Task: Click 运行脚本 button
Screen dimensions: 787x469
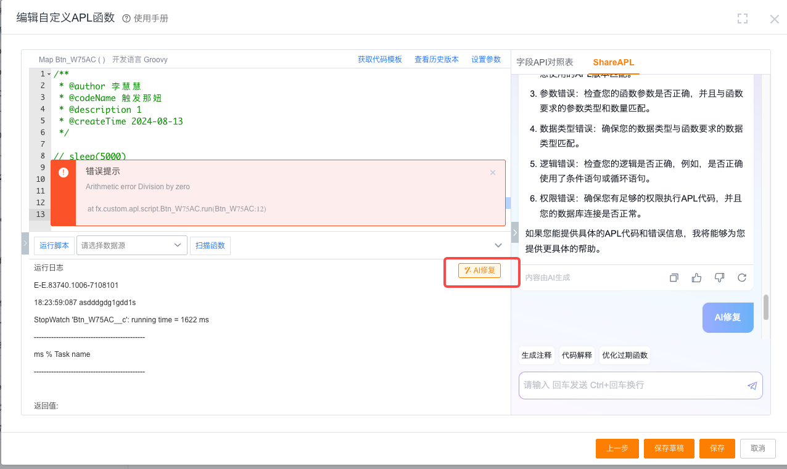Action: pyautogui.click(x=54, y=245)
